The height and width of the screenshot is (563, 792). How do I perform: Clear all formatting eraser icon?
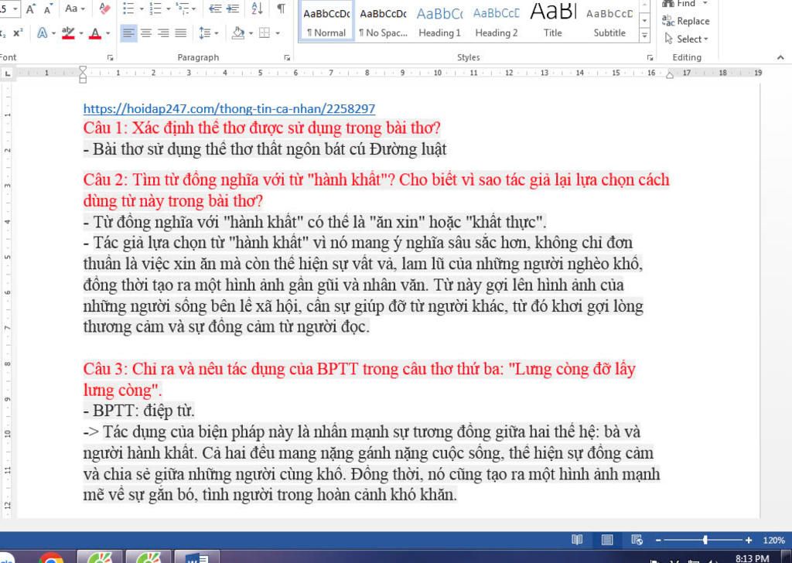tap(104, 9)
